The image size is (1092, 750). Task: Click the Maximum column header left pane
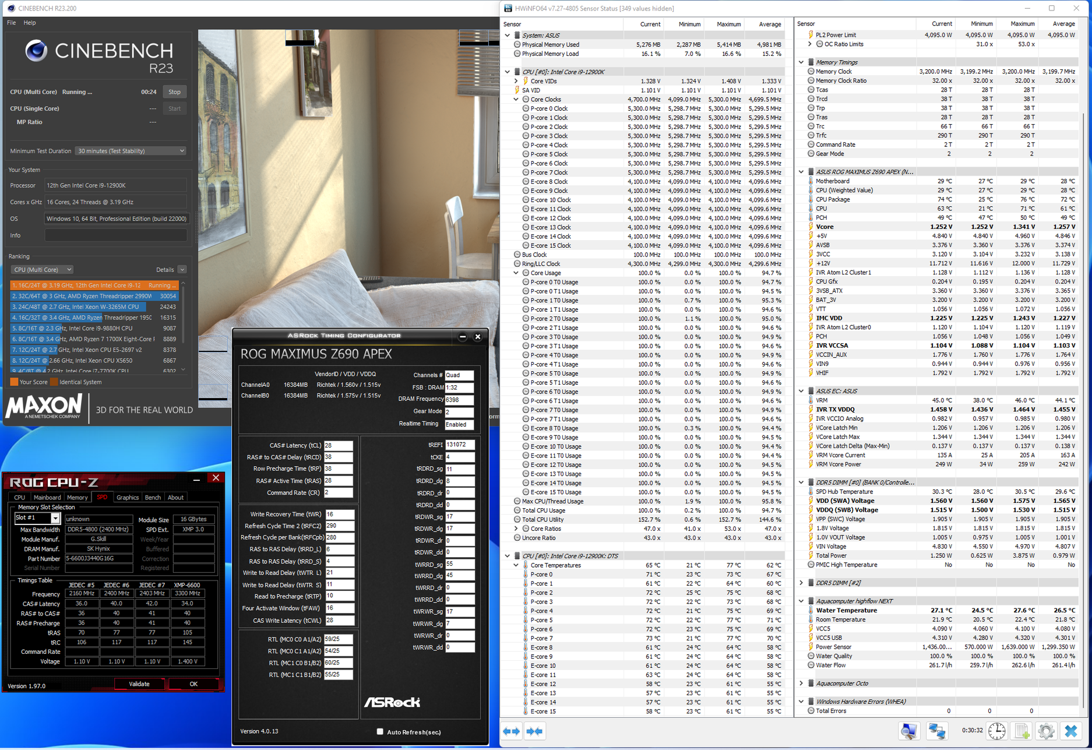click(724, 24)
